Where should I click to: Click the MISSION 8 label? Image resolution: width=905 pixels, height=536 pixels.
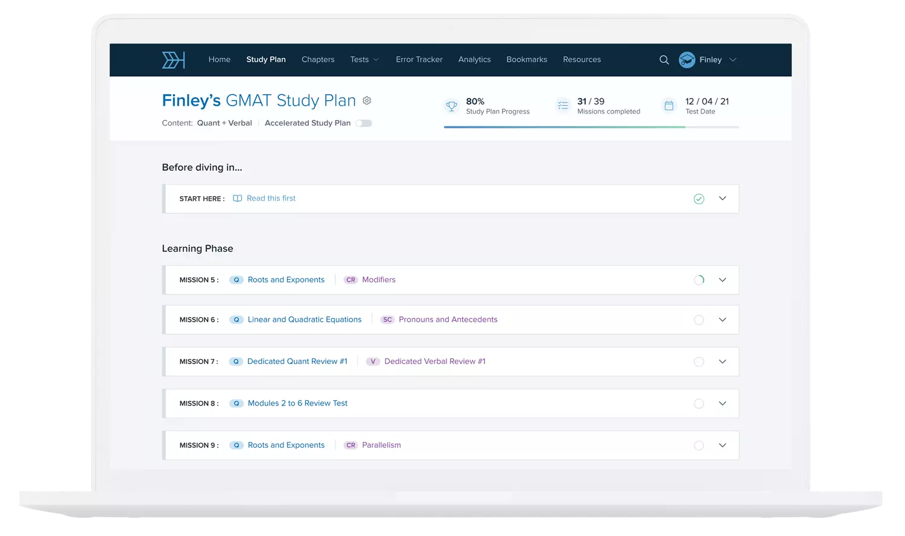[198, 403]
